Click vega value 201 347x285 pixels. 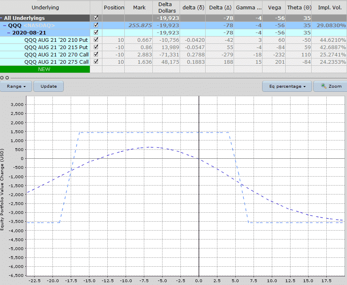point(280,62)
